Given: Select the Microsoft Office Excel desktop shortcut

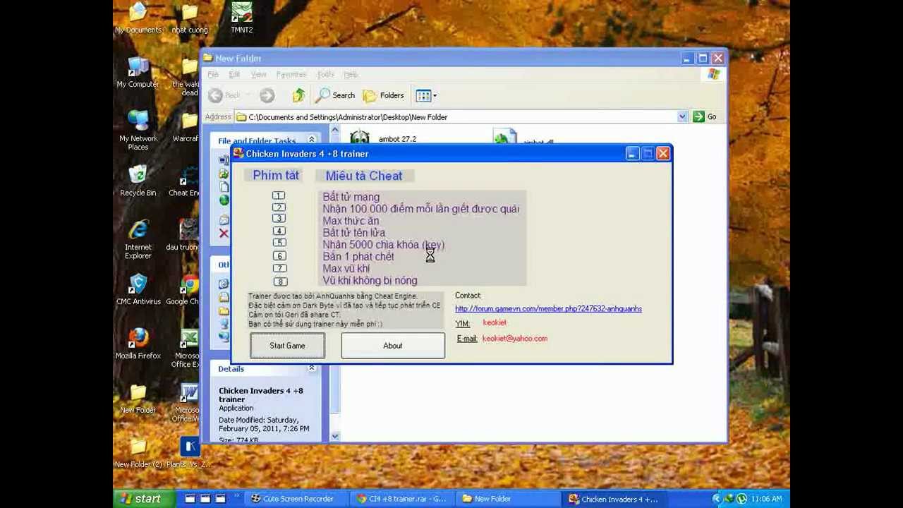Looking at the screenshot, I should tap(186, 349).
